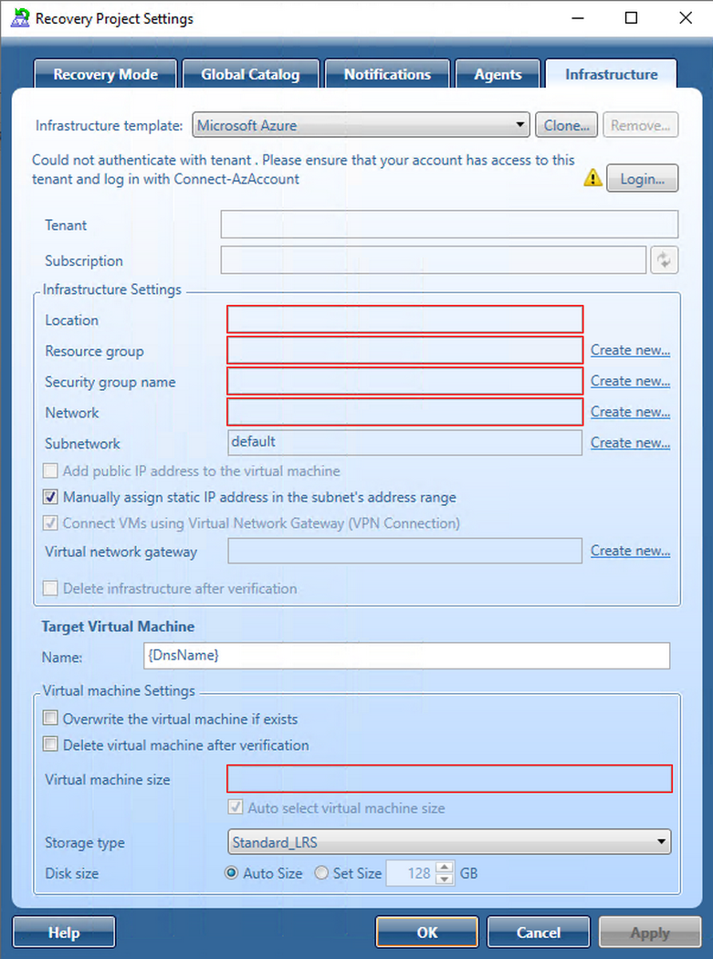Toggle Auto select virtual machine size checkbox

click(x=235, y=807)
